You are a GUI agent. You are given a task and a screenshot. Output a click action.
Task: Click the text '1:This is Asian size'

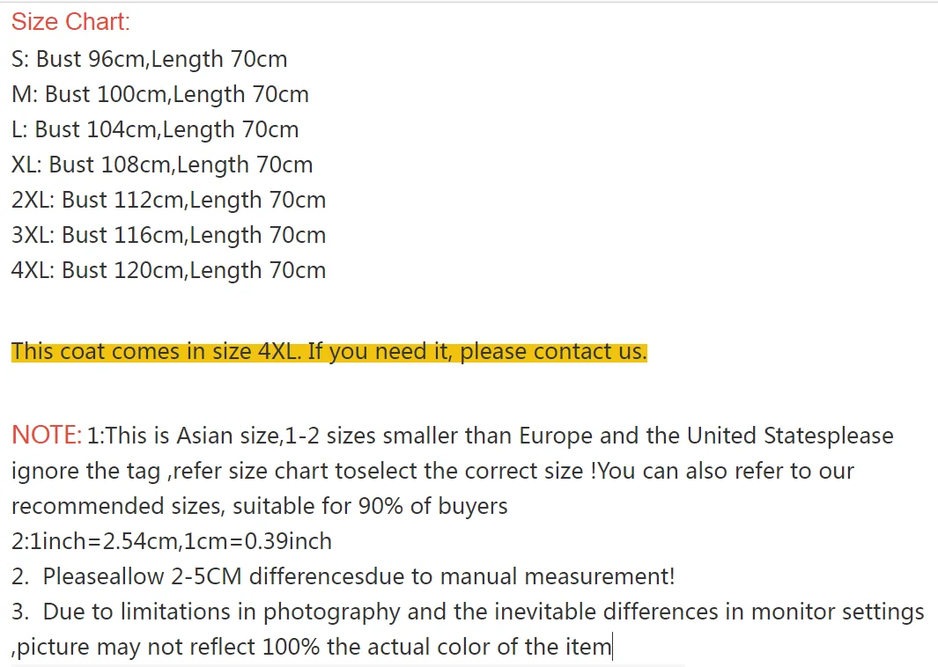tap(184, 436)
